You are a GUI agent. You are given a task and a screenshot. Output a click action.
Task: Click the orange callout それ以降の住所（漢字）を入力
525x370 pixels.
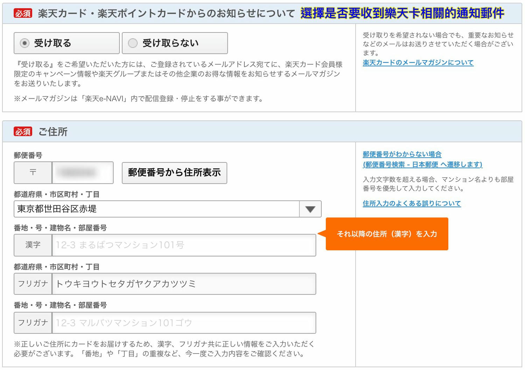[386, 234]
